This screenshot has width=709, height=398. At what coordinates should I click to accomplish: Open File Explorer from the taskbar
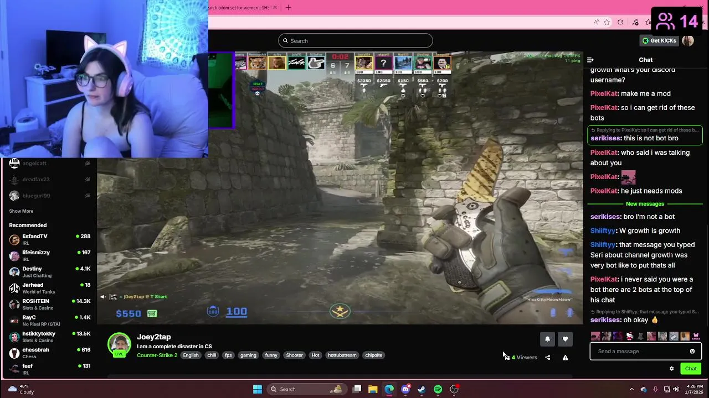pyautogui.click(x=373, y=389)
